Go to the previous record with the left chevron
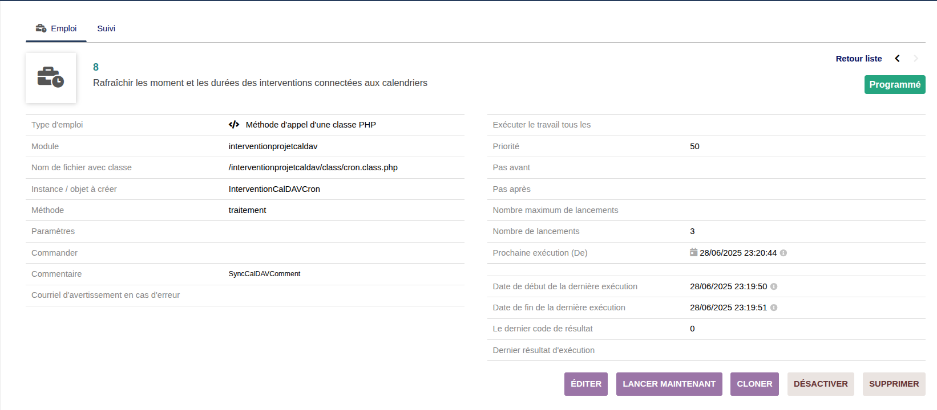This screenshot has width=937, height=410. (897, 59)
